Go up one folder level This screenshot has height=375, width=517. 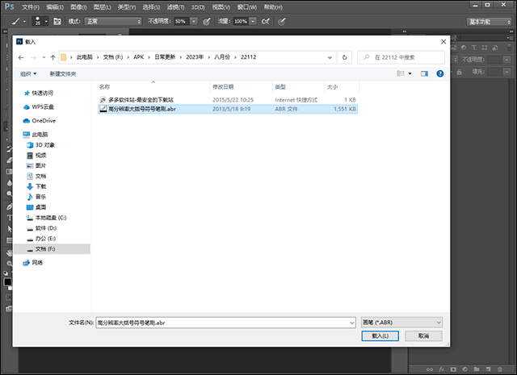click(x=53, y=57)
